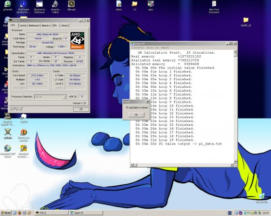
Task: Click OK in PI calculation done dialog
Action: pos(136,115)
